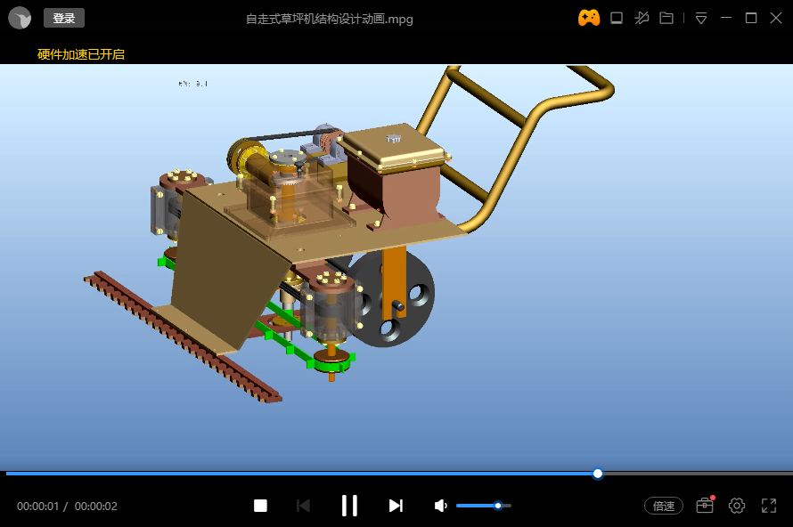Viewport: 793px width, 527px height.
Task: Stop playback with the stop button
Action: (260, 506)
